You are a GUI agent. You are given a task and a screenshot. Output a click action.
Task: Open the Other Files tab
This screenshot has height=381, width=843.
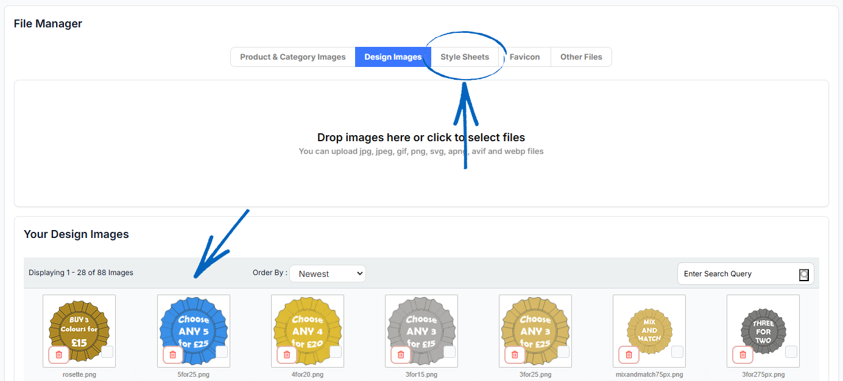pyautogui.click(x=581, y=57)
